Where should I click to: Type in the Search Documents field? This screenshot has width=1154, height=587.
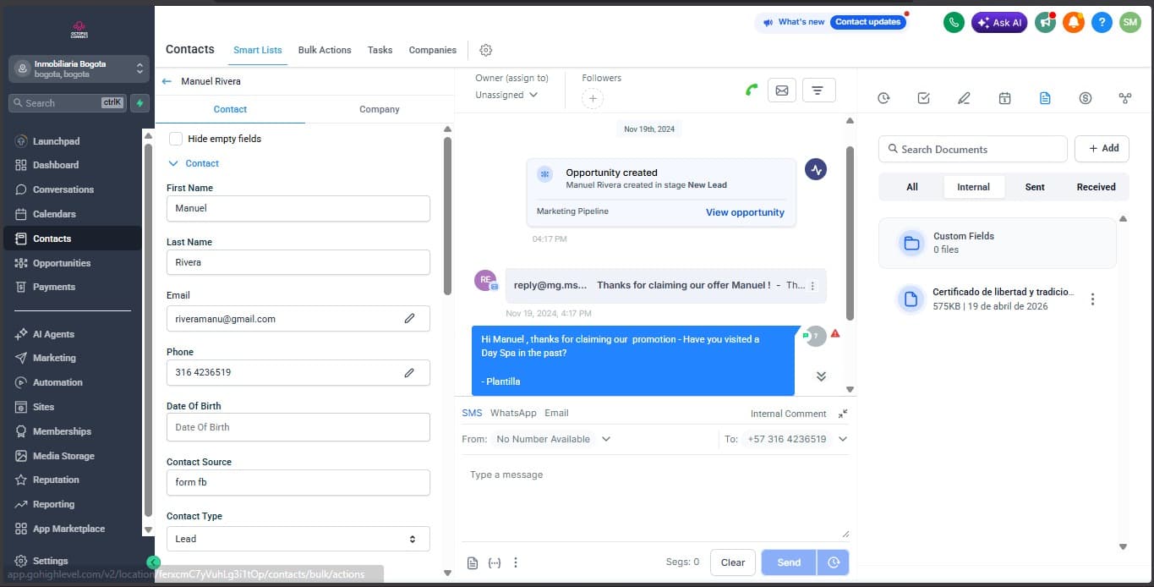(972, 149)
